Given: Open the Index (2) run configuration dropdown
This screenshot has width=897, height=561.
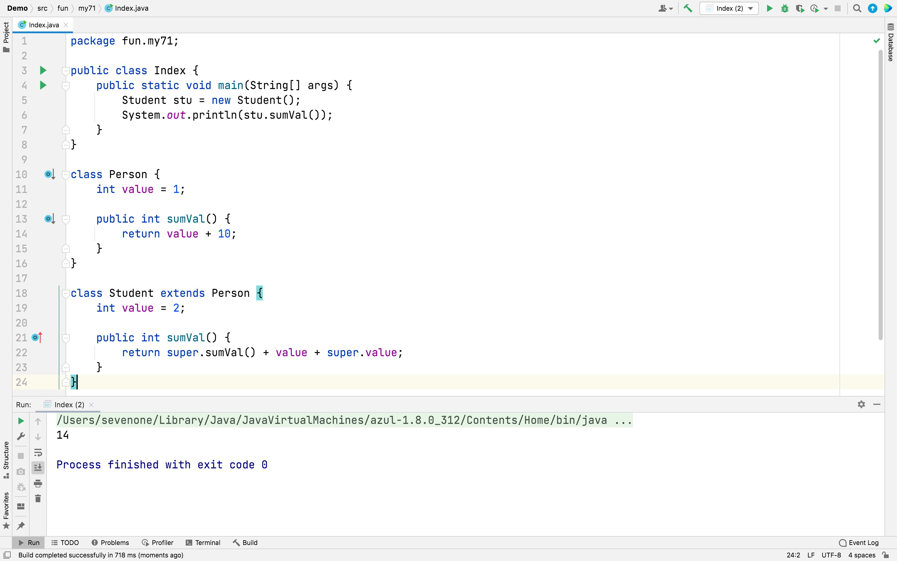Looking at the screenshot, I should pos(729,8).
